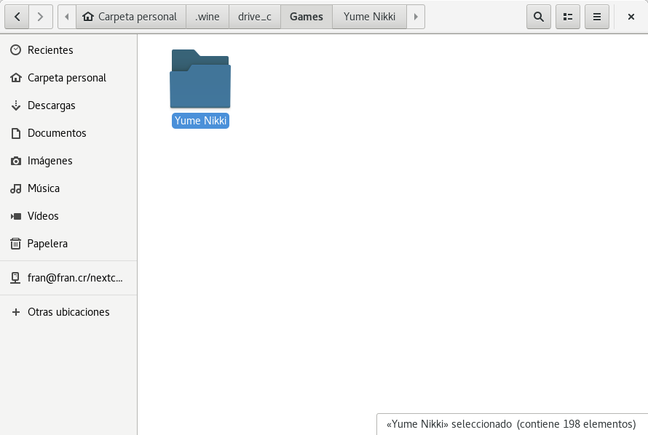Open the fran@fran.cr/nextc... network location
Image resolution: width=648 pixels, height=435 pixels.
coord(68,278)
